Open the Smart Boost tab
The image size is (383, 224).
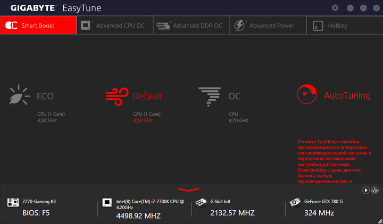[x=38, y=25]
